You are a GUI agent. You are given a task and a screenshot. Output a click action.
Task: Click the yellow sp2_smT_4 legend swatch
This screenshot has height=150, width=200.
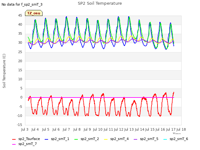[x=106, y=139]
